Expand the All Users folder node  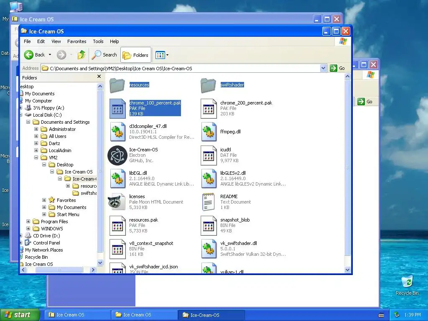click(36, 136)
